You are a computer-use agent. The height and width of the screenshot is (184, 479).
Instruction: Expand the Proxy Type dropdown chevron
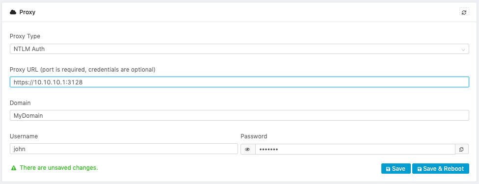[x=463, y=49]
